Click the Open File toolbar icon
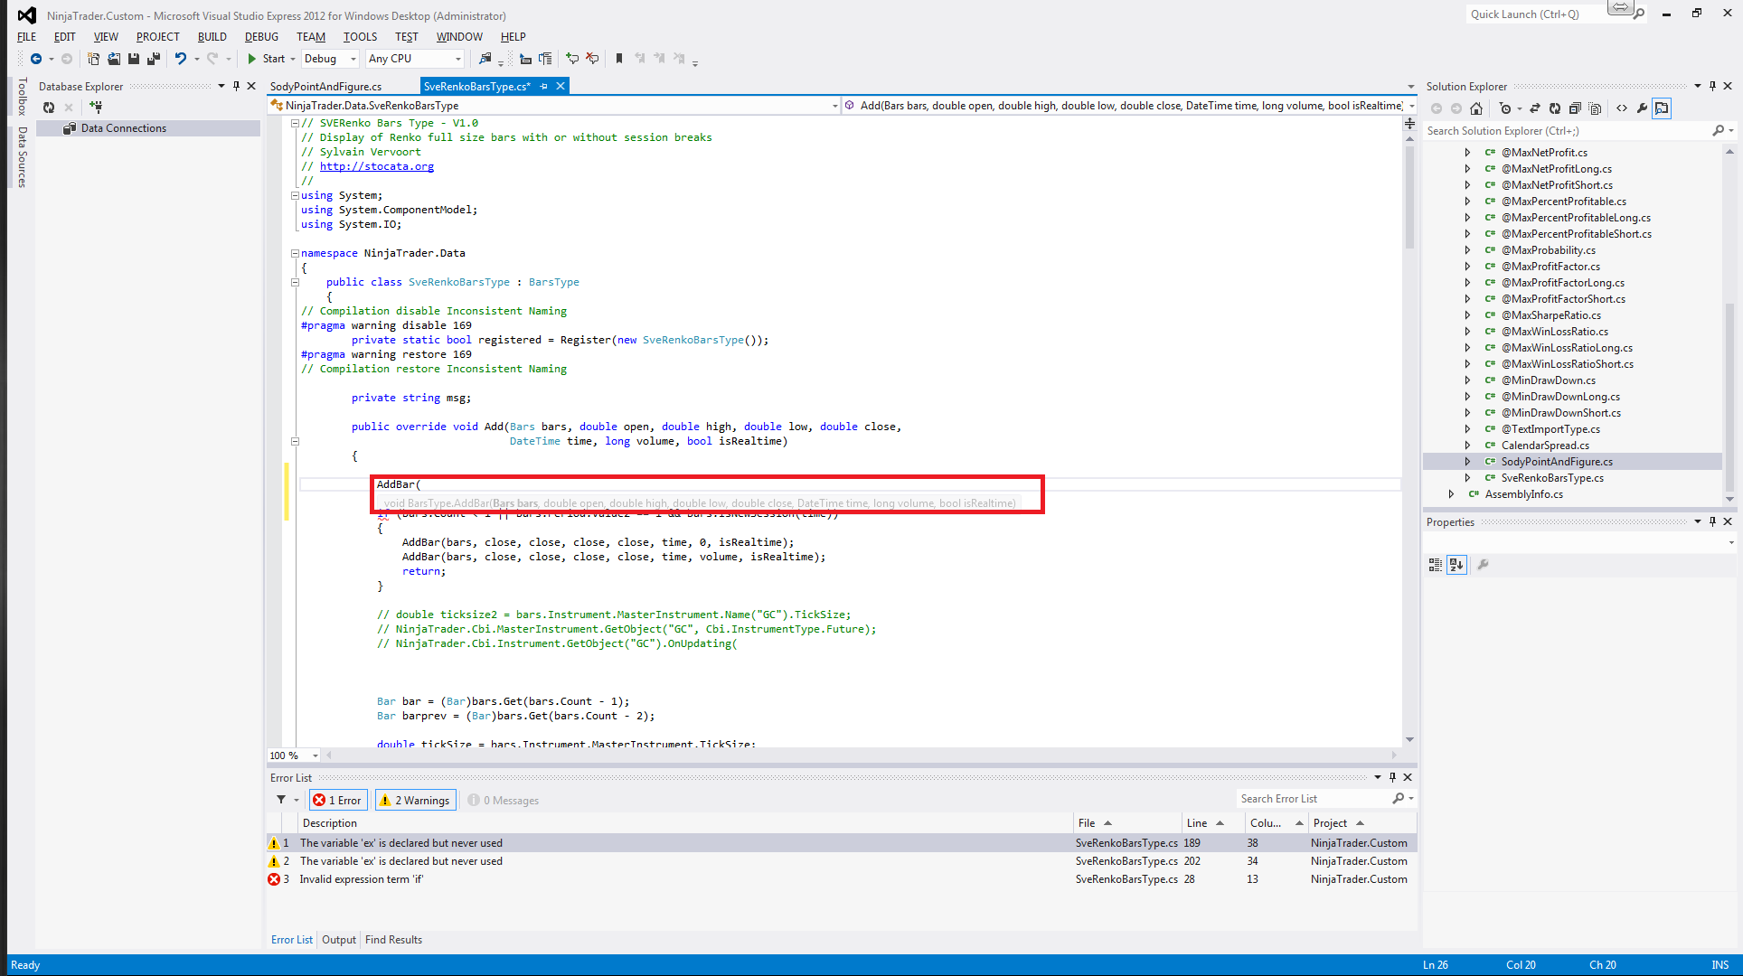The height and width of the screenshot is (976, 1743). click(x=114, y=59)
